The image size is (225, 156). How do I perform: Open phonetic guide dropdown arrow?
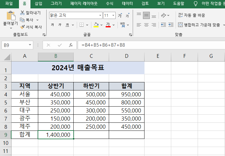128,25
